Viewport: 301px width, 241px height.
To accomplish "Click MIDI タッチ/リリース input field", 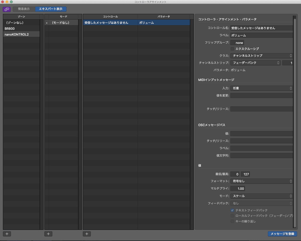I will coord(262,109).
